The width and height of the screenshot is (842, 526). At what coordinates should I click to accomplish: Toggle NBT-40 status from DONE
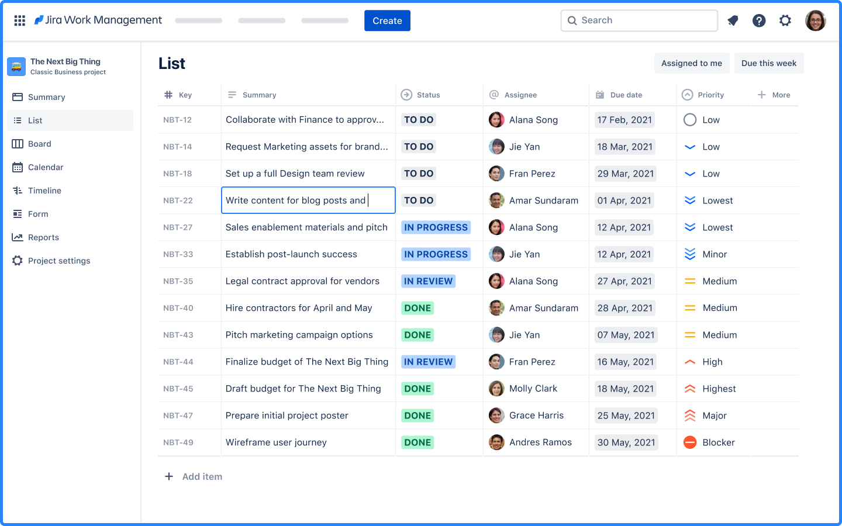coord(417,308)
